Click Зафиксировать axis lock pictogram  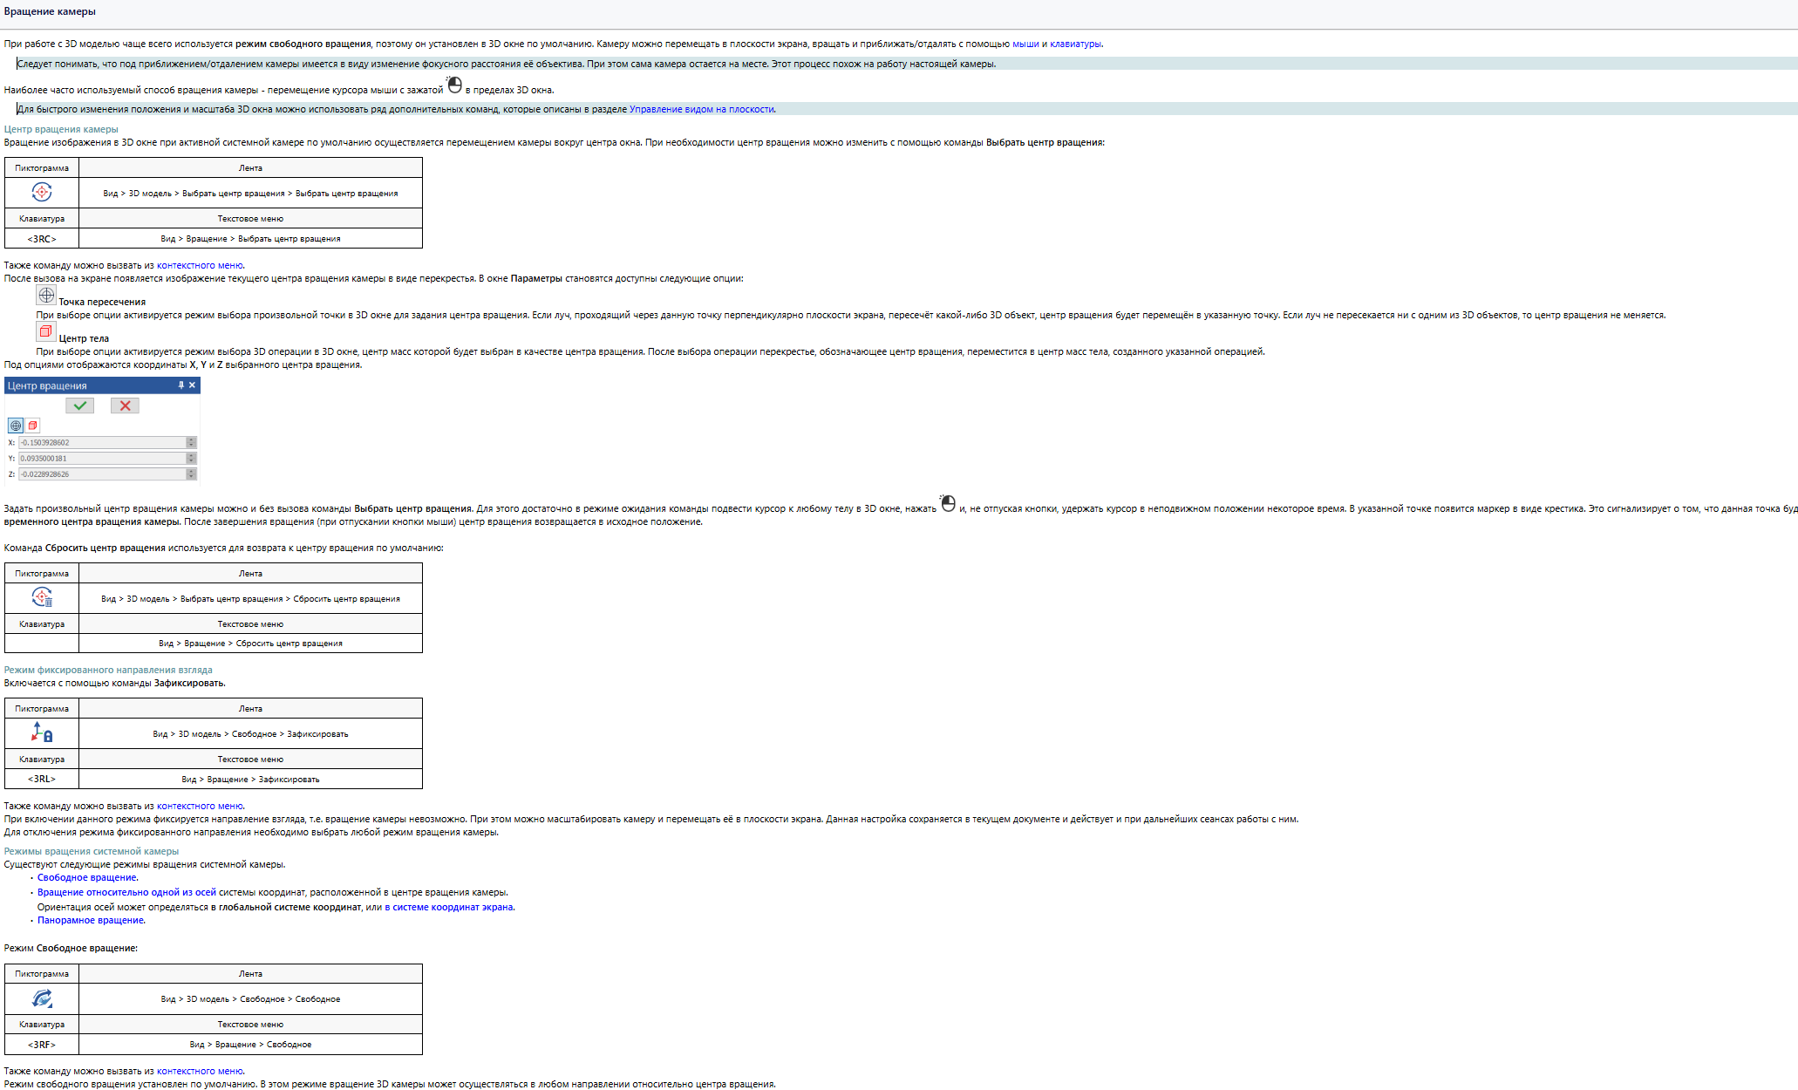42,732
